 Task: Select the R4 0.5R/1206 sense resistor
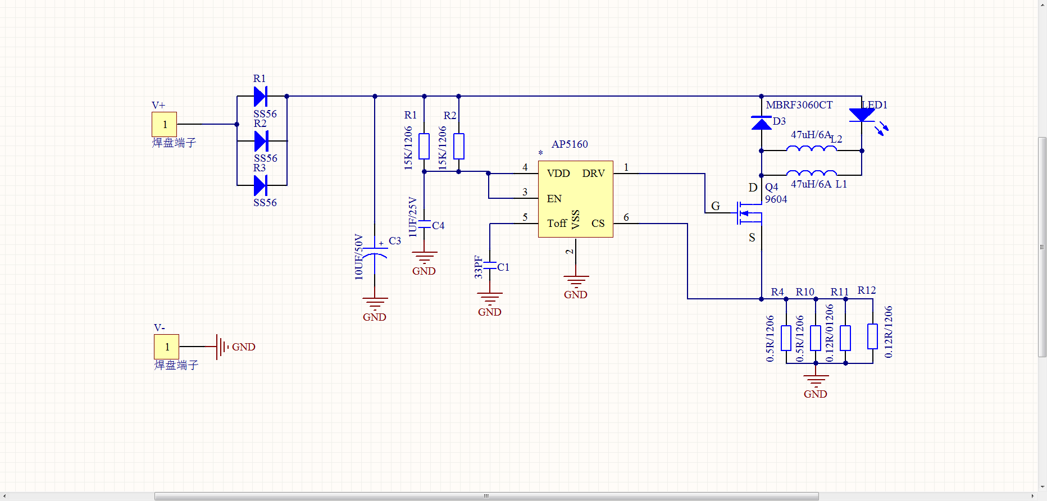786,338
